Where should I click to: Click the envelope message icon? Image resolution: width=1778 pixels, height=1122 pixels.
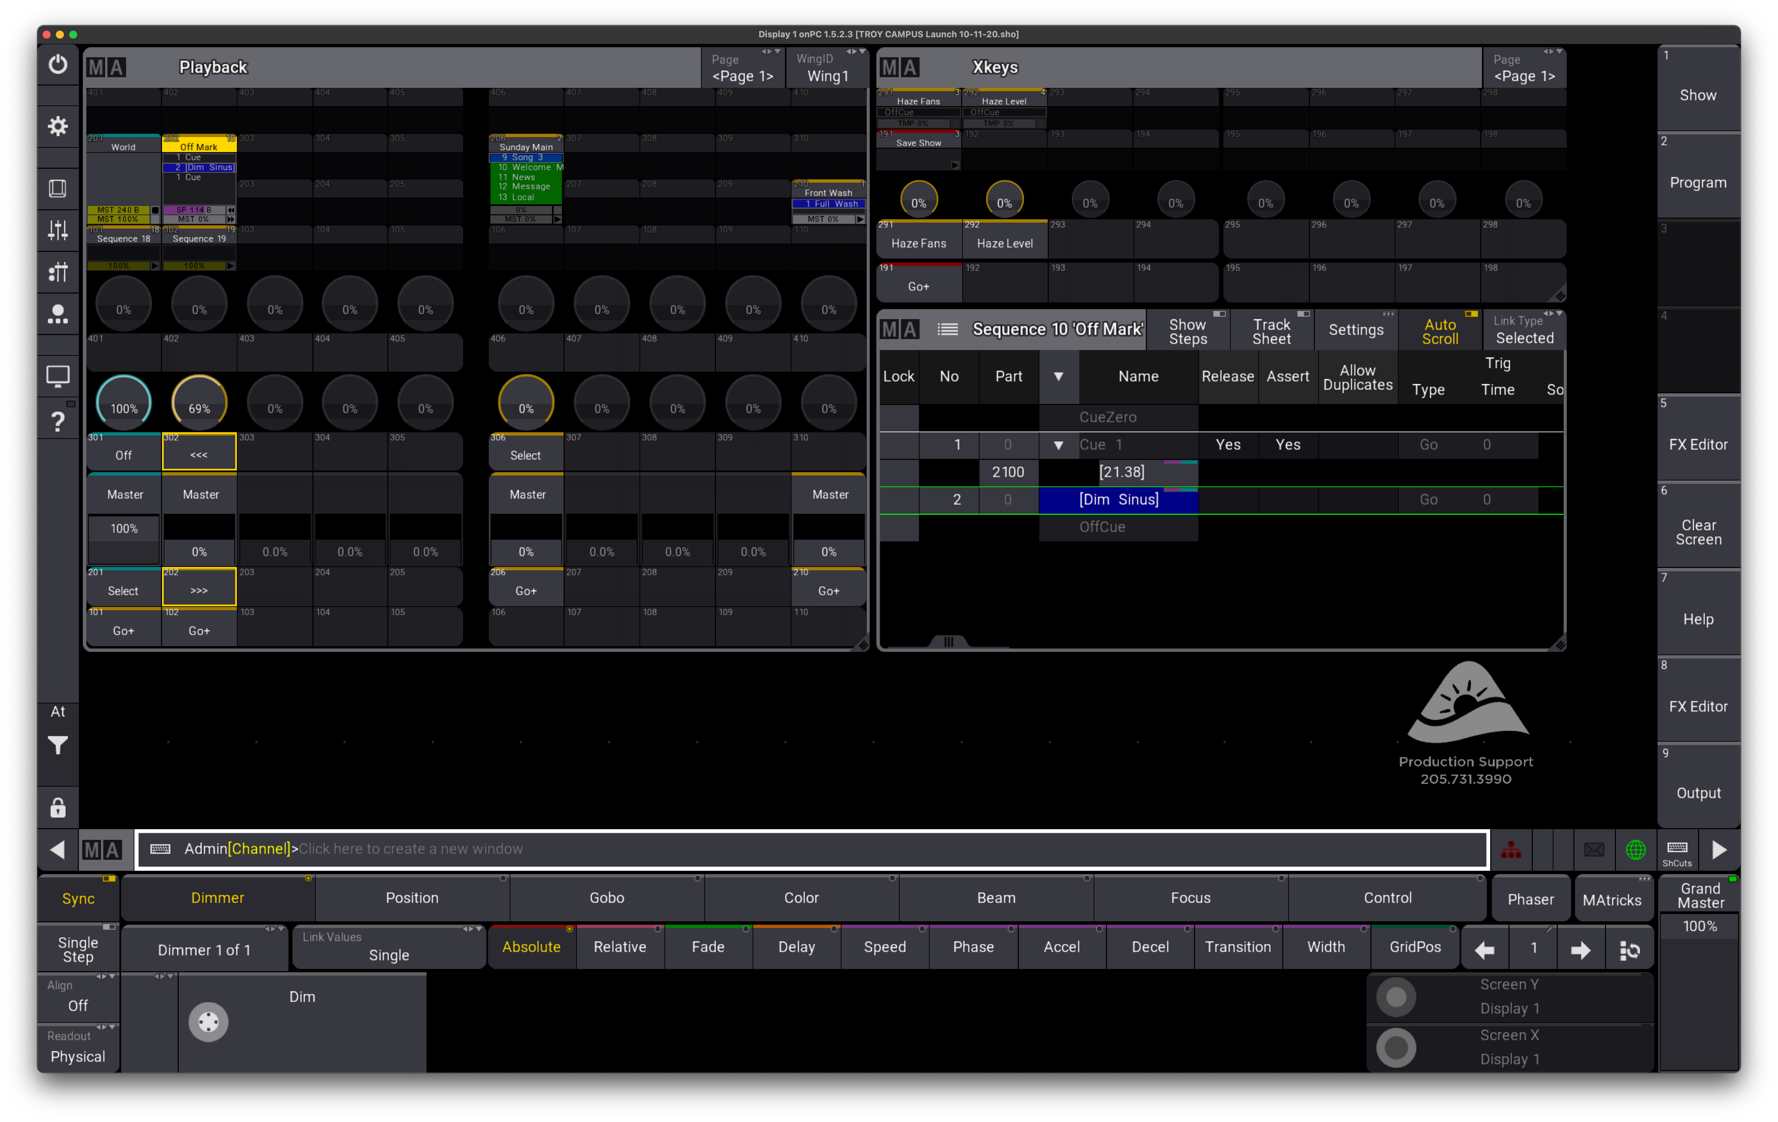click(1594, 849)
